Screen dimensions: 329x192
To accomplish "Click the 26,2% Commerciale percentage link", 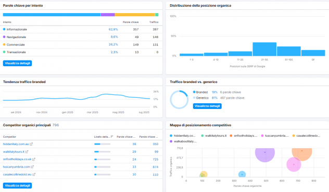I will point(113,44).
